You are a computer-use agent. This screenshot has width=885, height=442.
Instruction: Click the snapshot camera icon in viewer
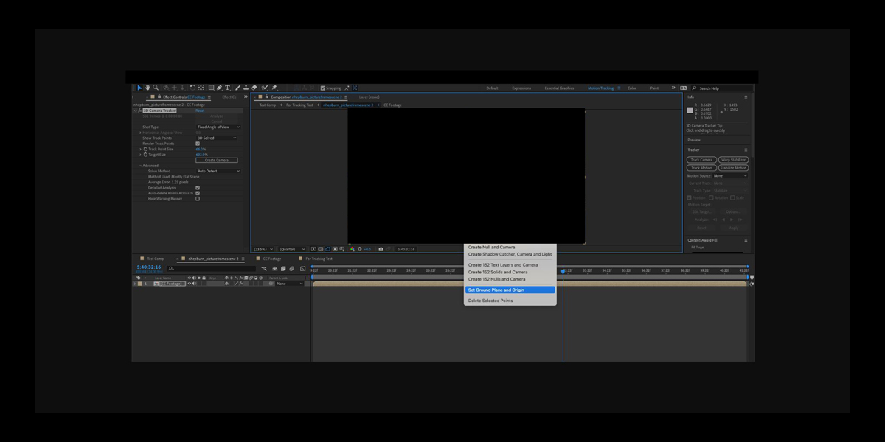tap(381, 249)
